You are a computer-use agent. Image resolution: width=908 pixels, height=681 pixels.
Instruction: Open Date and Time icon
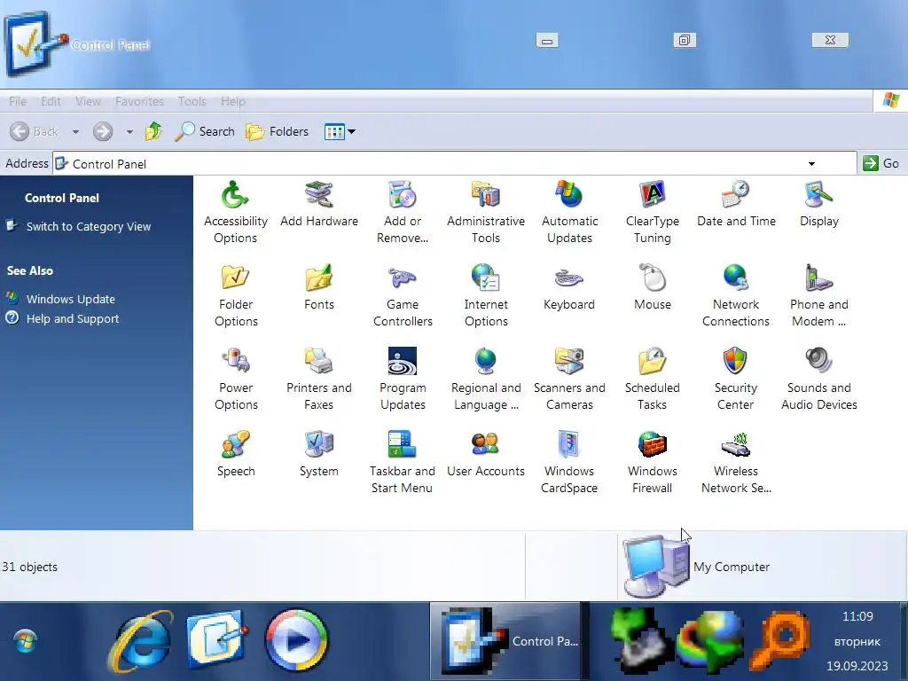[x=736, y=204]
